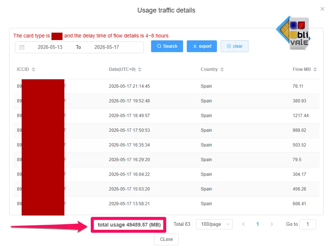Click flow value 503.52

(x=299, y=145)
